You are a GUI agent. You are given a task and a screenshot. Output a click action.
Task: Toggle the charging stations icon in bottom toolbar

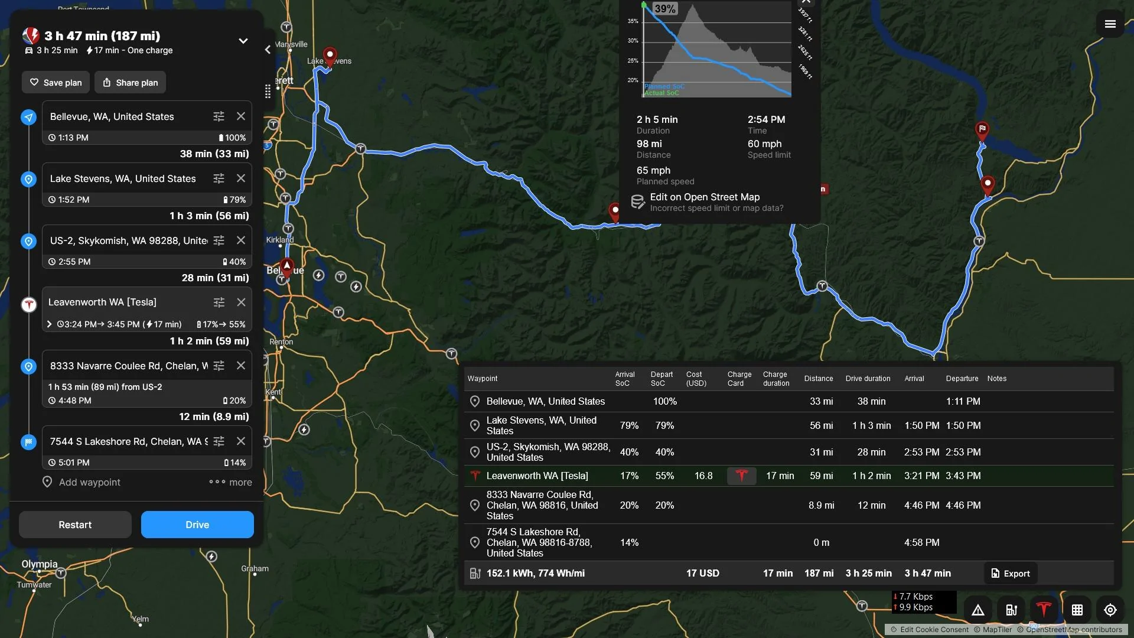pos(1011,610)
